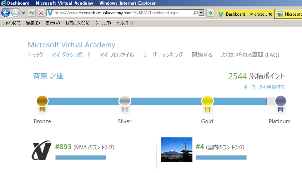Click the Gold medal icon
This screenshot has width=302, height=173.
[x=207, y=102]
